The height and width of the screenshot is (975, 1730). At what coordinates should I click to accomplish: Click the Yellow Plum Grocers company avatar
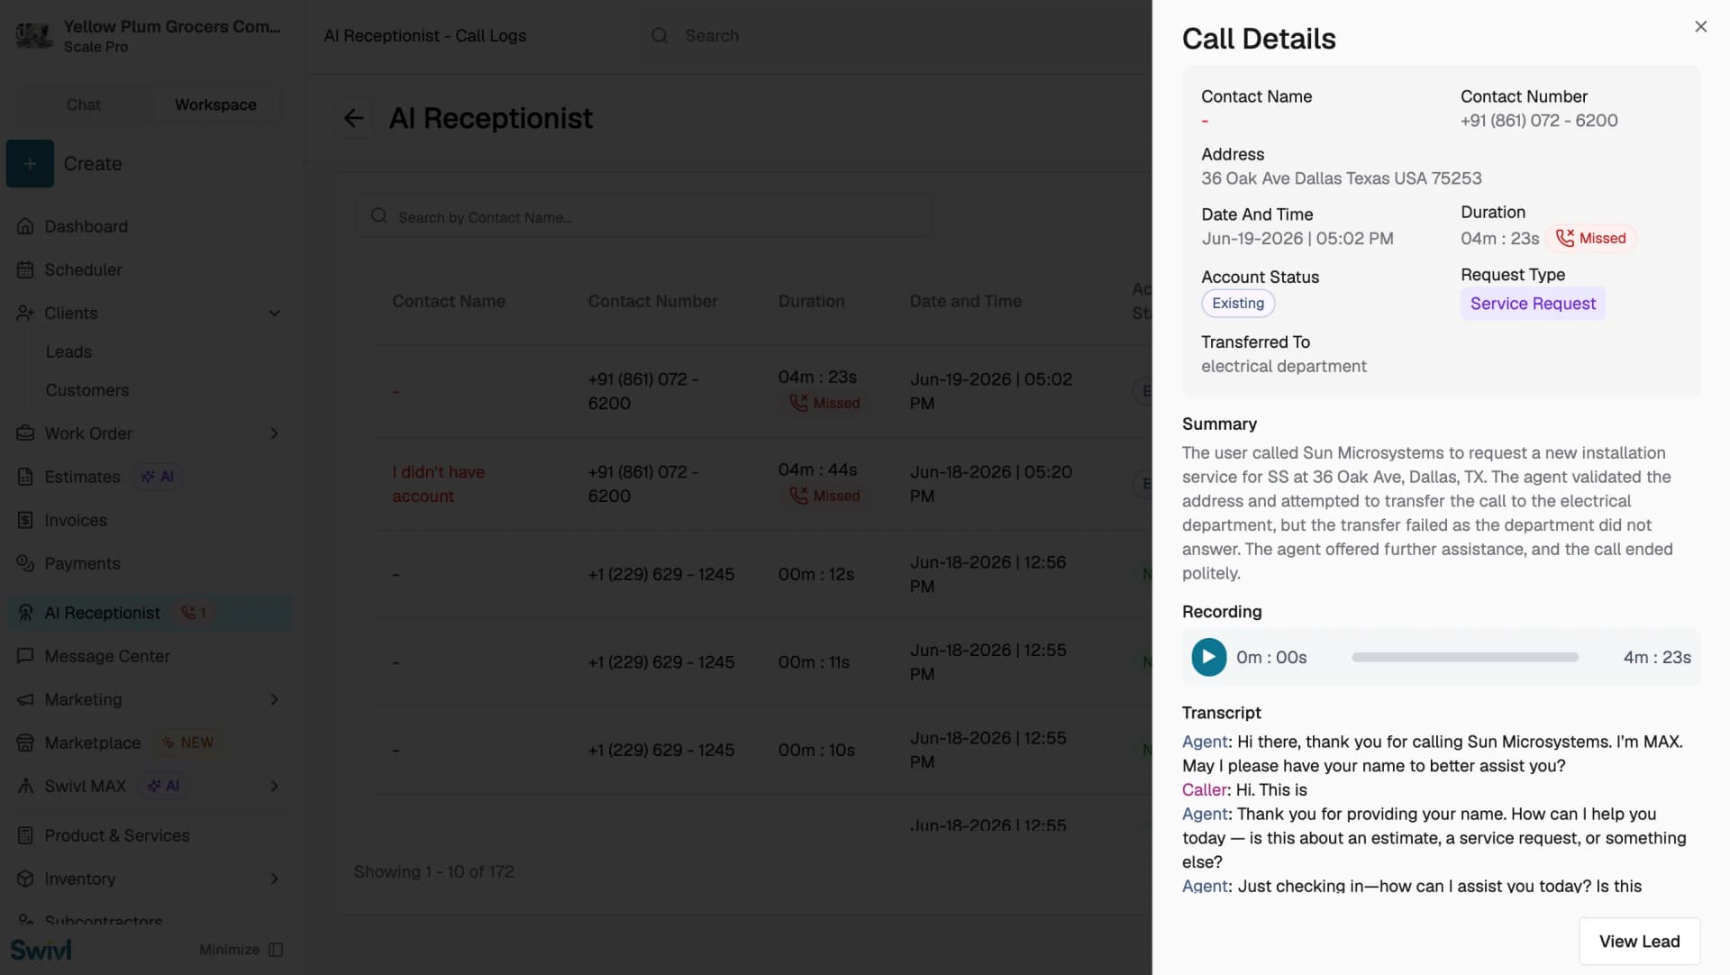pos(34,36)
